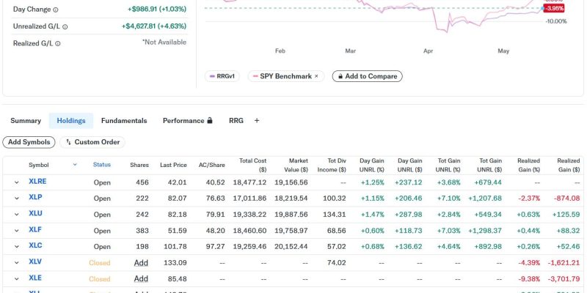Image resolution: width=587 pixels, height=293 pixels.
Task: Toggle the RRGv1 chart legend chip
Action: click(x=222, y=76)
